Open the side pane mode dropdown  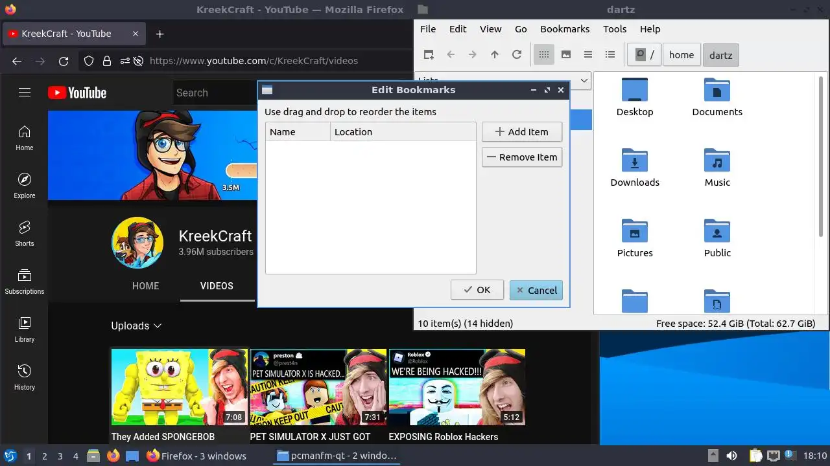[x=583, y=80]
